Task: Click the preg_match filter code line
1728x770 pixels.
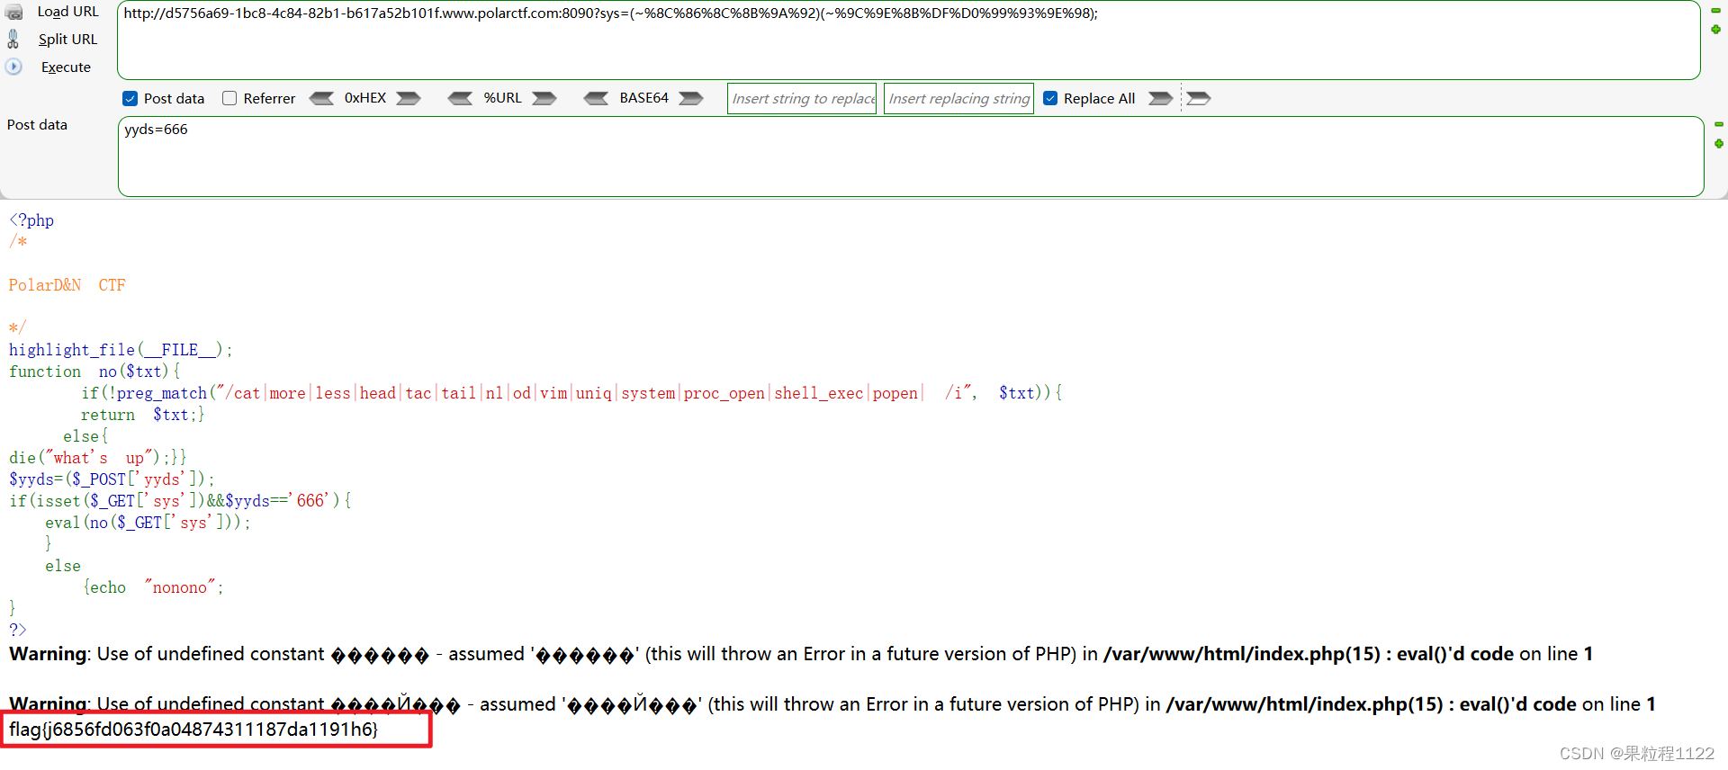Action: pos(571,393)
